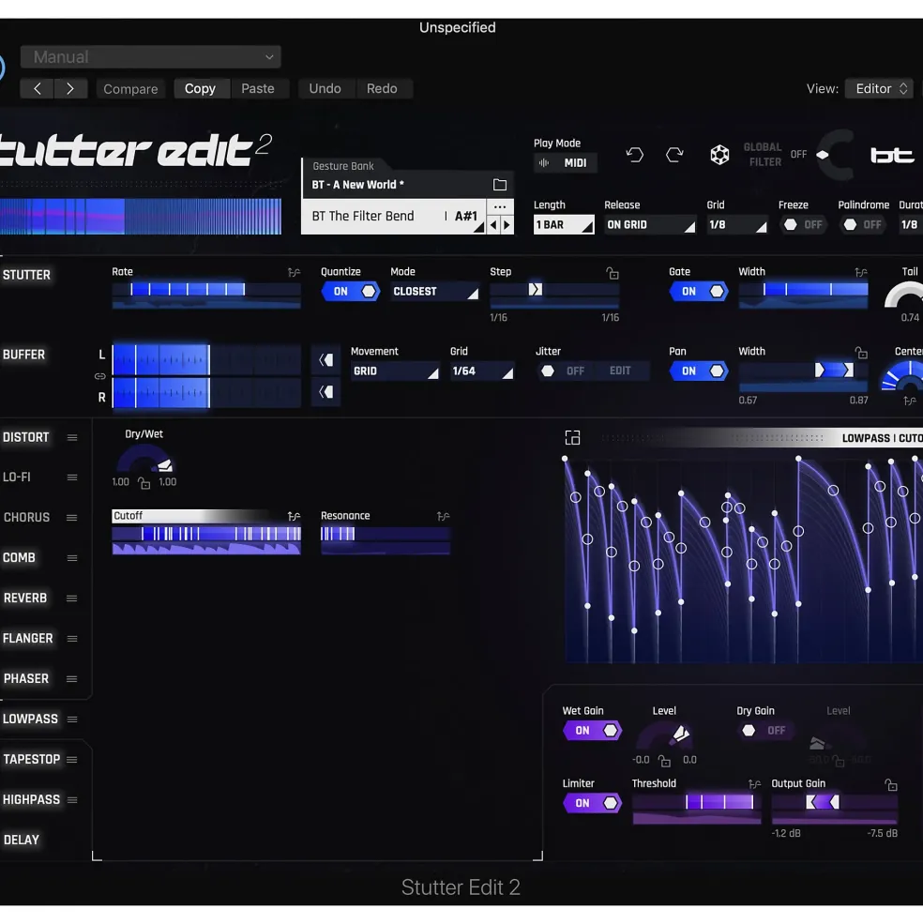Image resolution: width=923 pixels, height=924 pixels.
Task: Click the Rate range slider
Action: [206, 289]
